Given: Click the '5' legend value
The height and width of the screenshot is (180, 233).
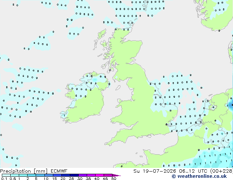Looking at the screenshot, I should point(36,179).
